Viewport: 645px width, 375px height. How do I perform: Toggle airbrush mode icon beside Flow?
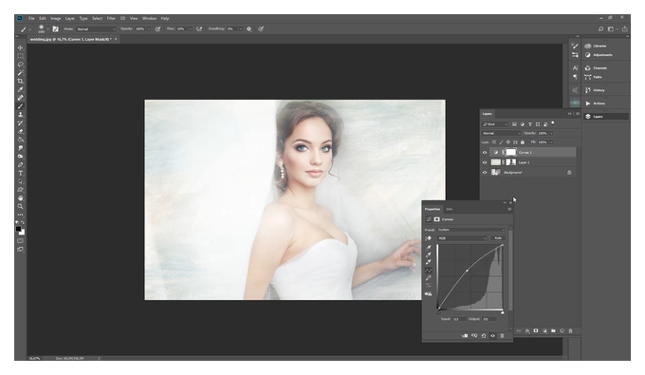coord(199,28)
